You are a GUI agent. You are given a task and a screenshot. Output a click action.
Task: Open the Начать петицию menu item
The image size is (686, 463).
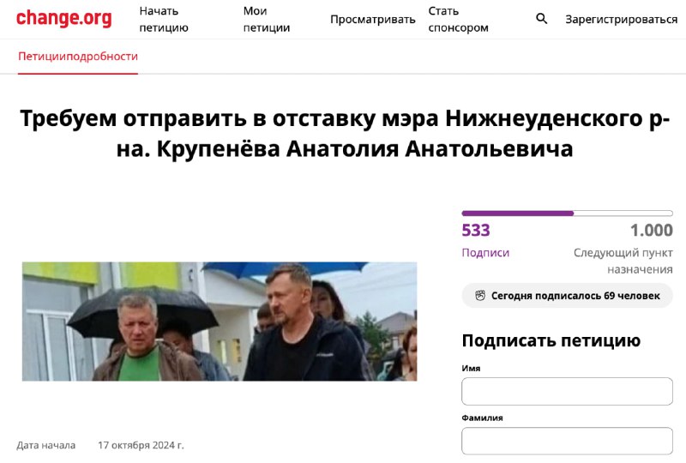[164, 19]
